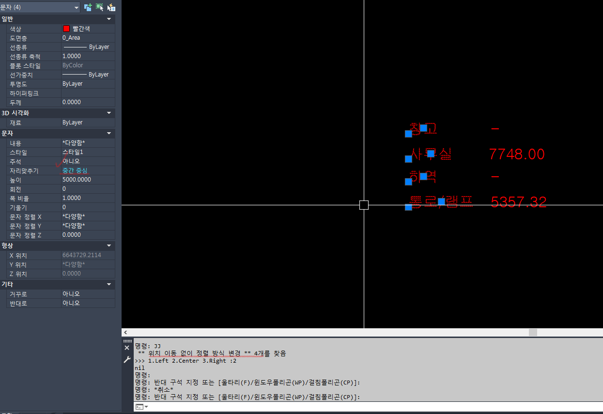Click the Y 위치 *다양함* value
The height and width of the screenshot is (414, 603).
(x=88, y=264)
